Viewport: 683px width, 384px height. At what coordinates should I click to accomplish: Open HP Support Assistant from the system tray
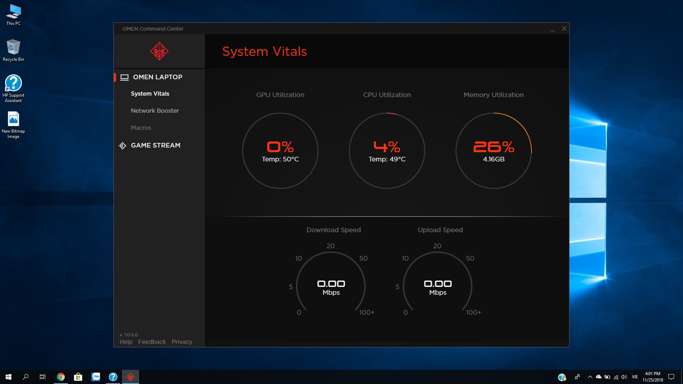click(562, 377)
